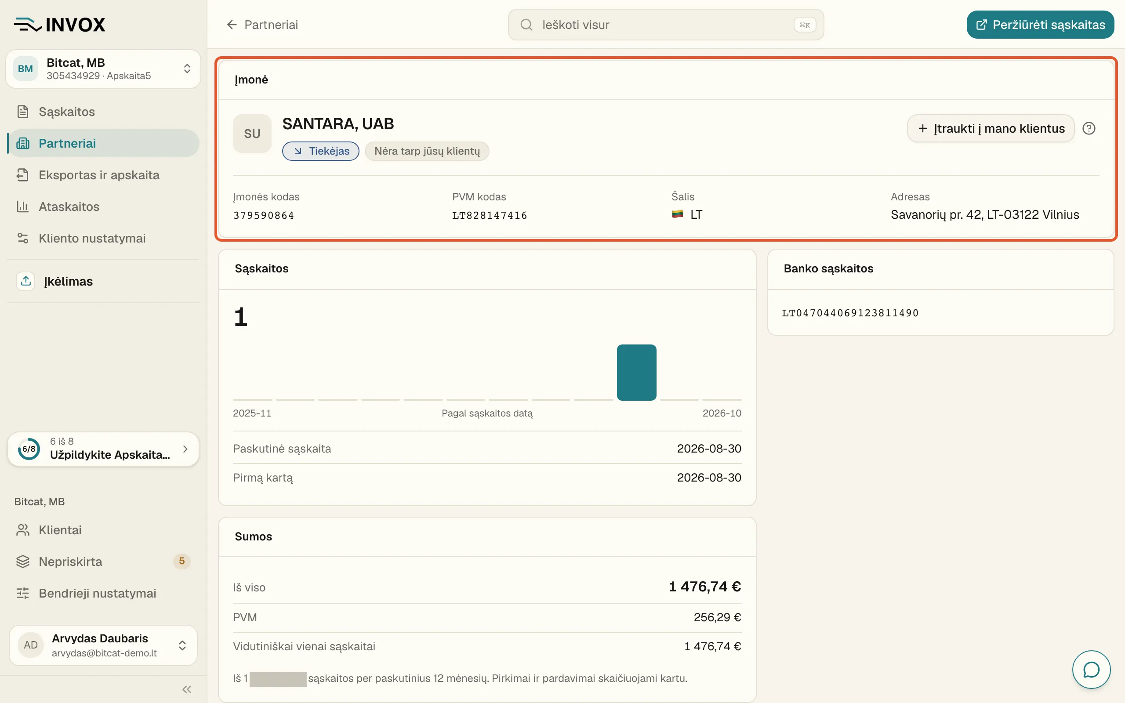Click the Ataskaitos bar chart icon
Screen dimensions: 1125x703
coord(23,207)
